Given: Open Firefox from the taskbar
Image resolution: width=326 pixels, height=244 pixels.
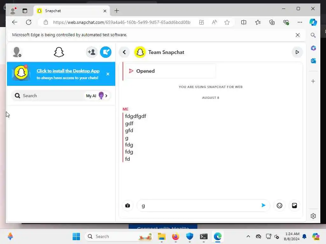Looking at the screenshot, I should (176, 236).
